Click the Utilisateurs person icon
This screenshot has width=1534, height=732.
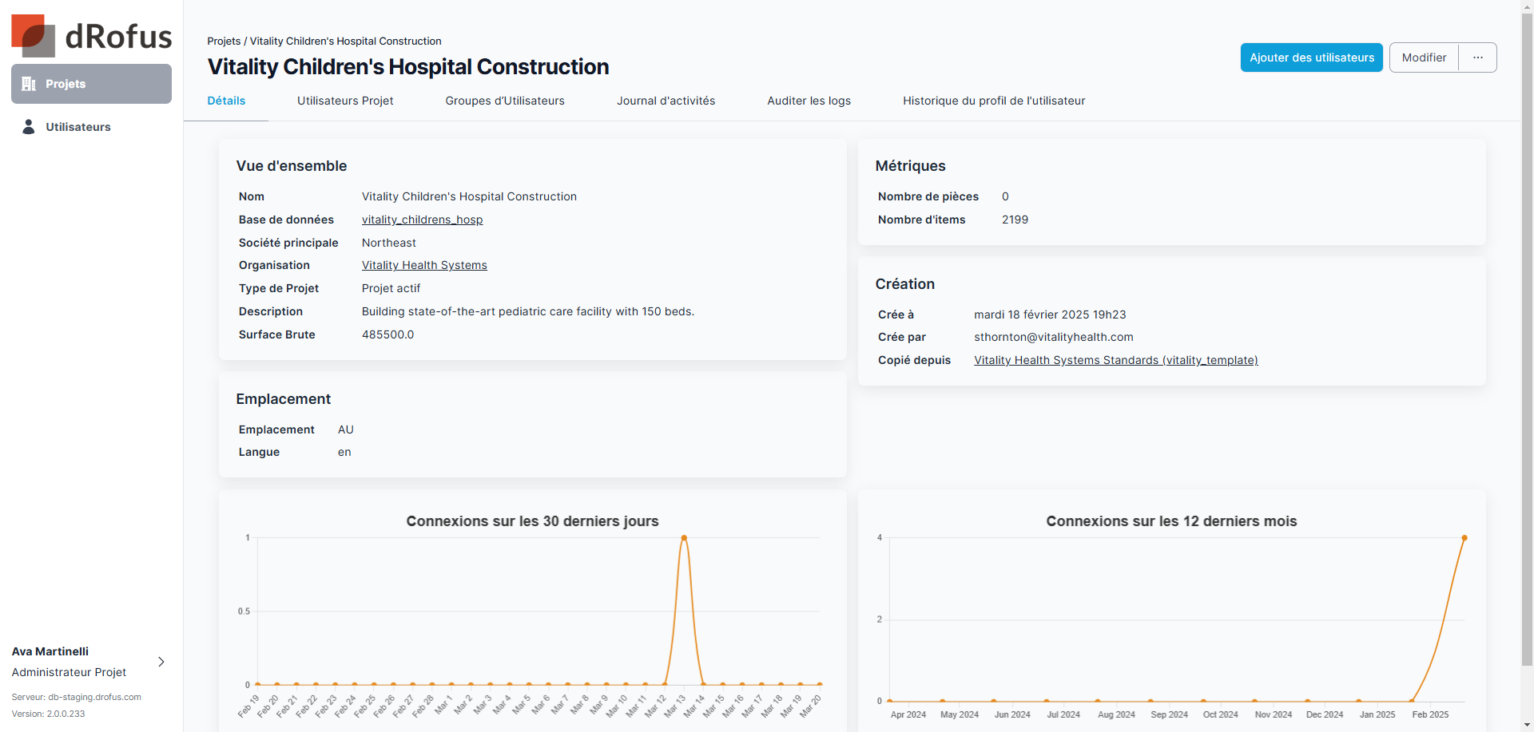[29, 127]
